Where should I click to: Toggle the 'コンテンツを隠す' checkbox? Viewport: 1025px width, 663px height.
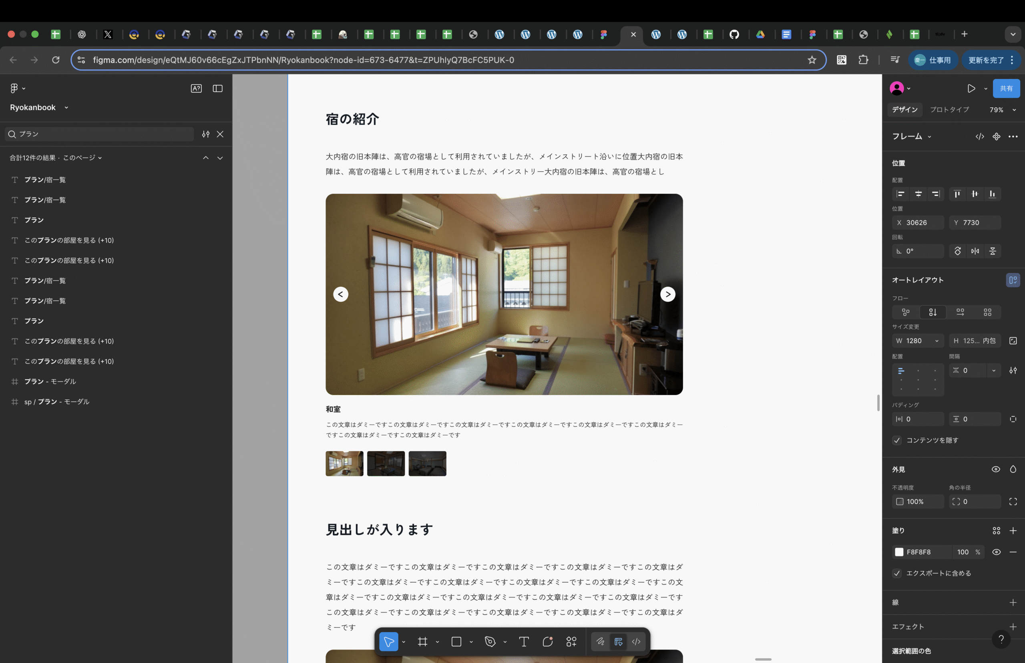click(x=897, y=440)
